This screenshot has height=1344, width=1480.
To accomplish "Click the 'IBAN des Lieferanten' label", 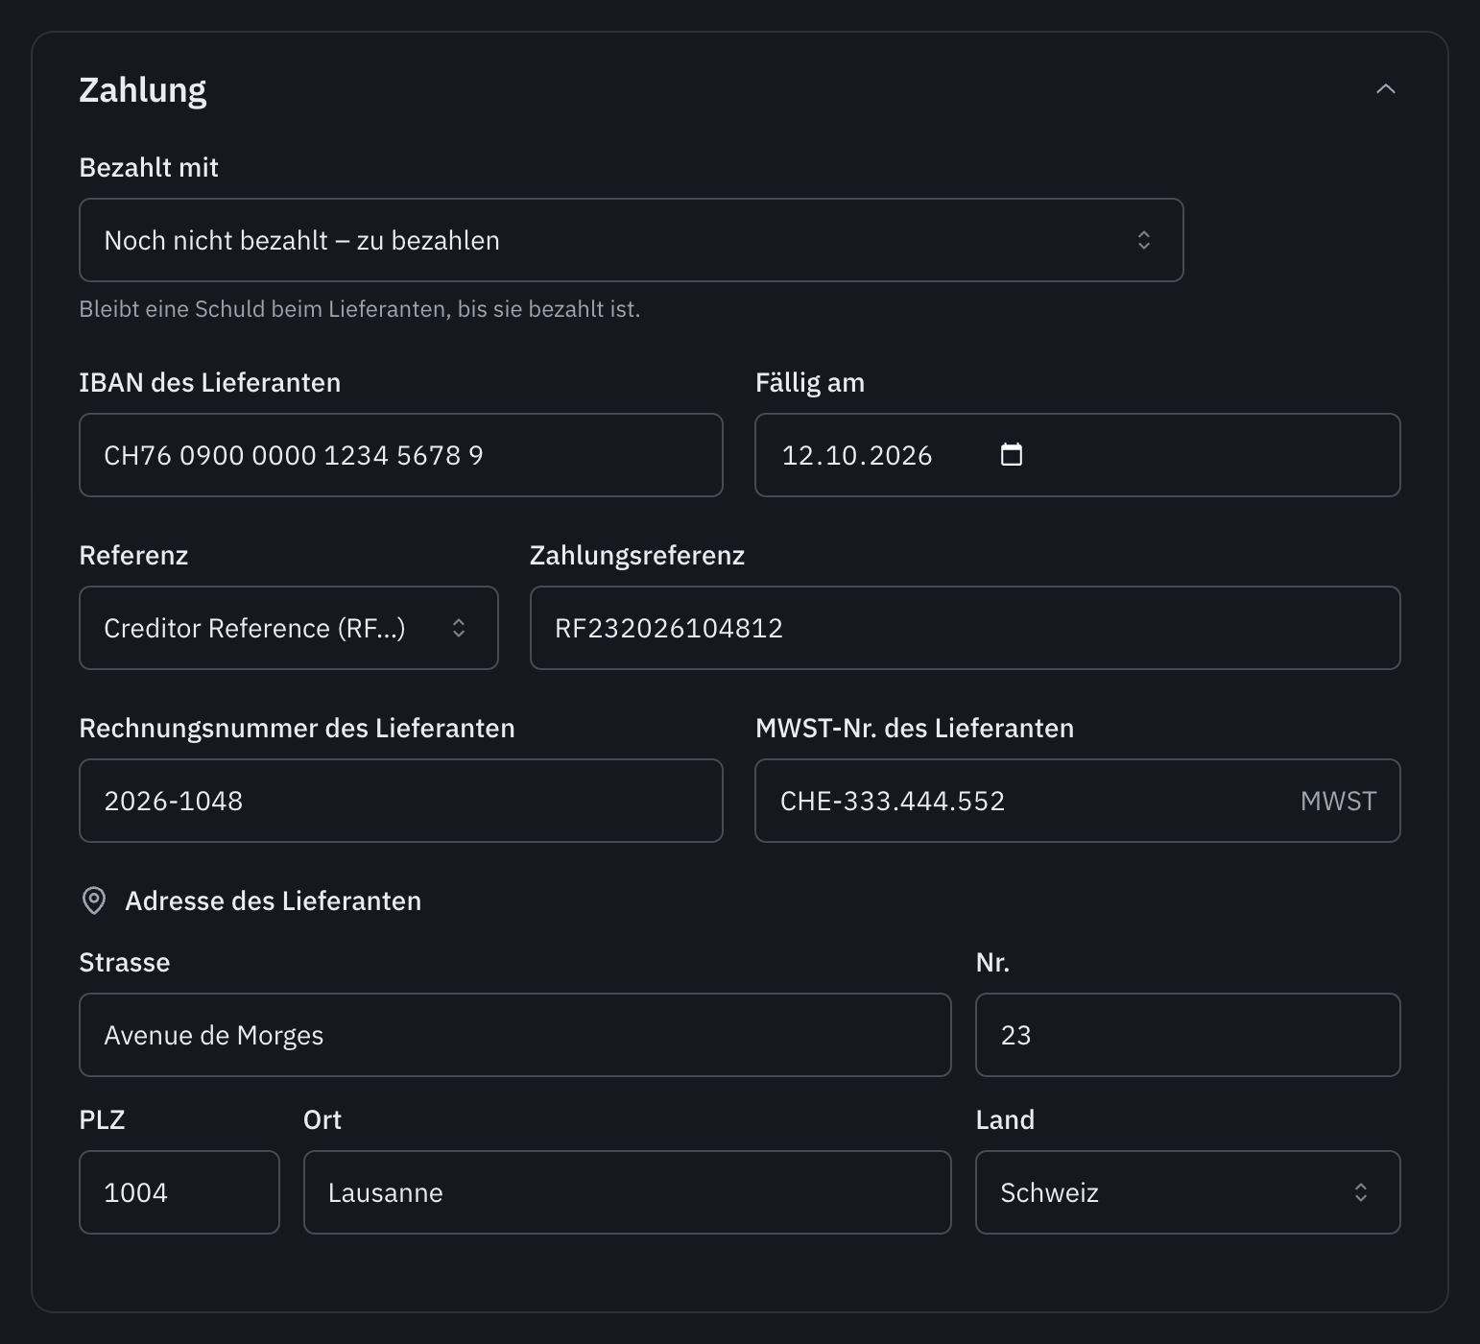I will pos(209,382).
